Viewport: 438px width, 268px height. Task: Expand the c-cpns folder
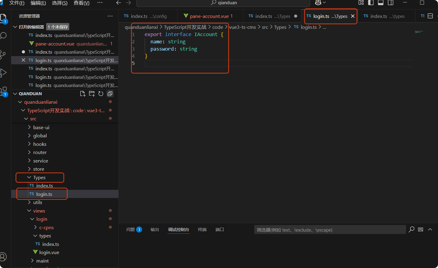click(46, 228)
